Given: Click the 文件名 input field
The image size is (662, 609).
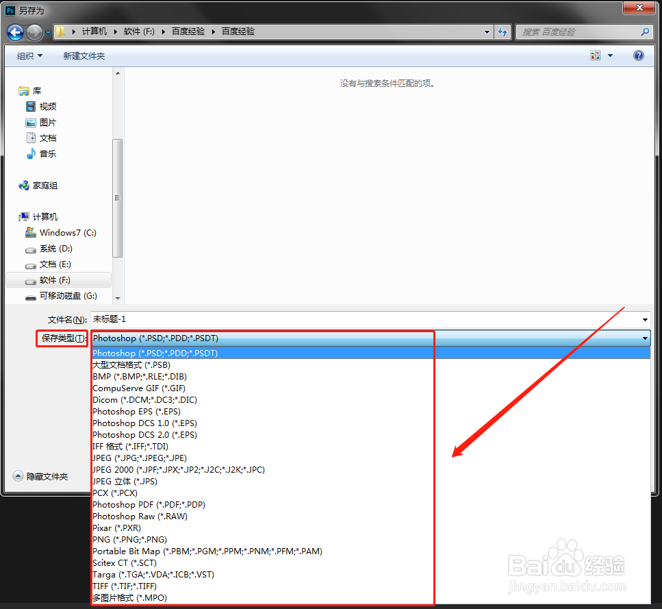Looking at the screenshot, I should 365,319.
